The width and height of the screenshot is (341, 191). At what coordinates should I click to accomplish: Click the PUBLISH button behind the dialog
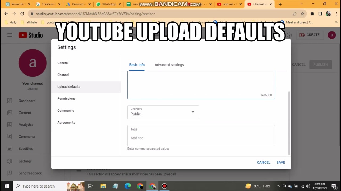tap(320, 64)
